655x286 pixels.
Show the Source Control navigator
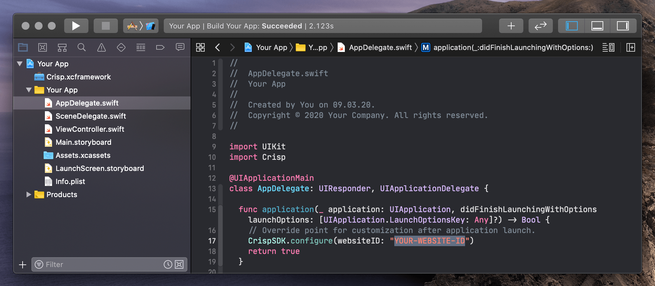pos(43,47)
